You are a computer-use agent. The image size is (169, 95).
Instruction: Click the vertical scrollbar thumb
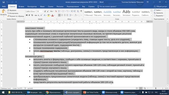(x=168, y=41)
